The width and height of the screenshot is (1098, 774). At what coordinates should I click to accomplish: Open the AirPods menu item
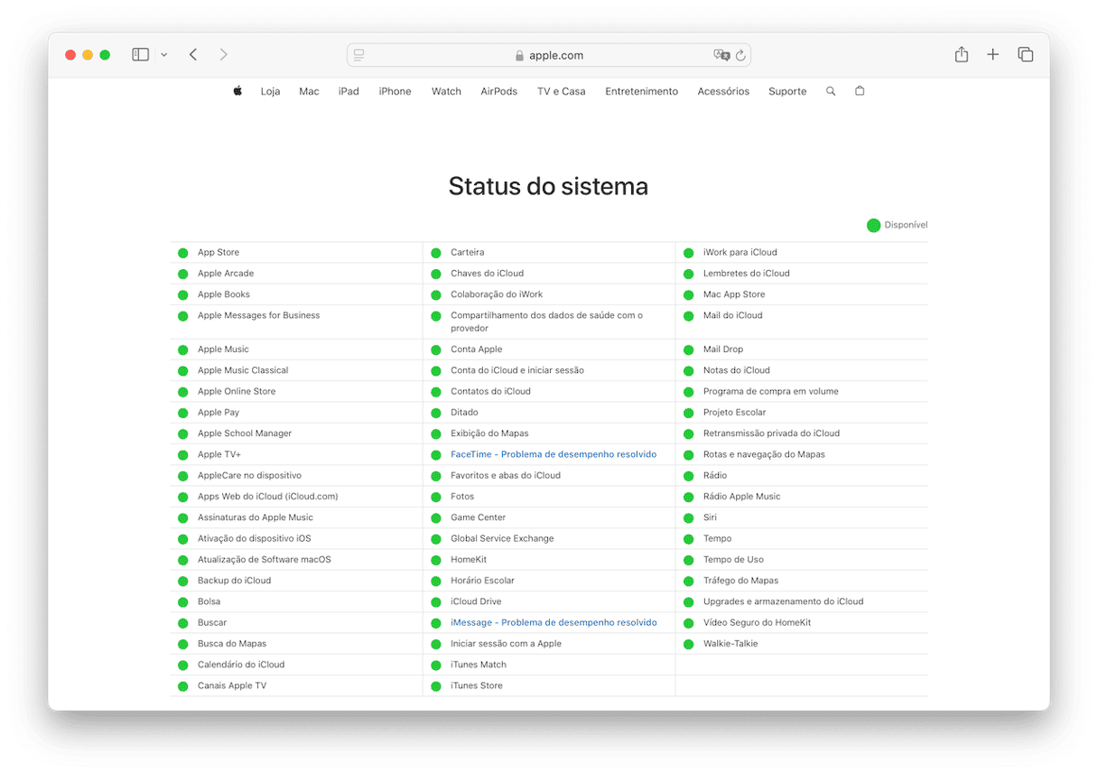(498, 91)
